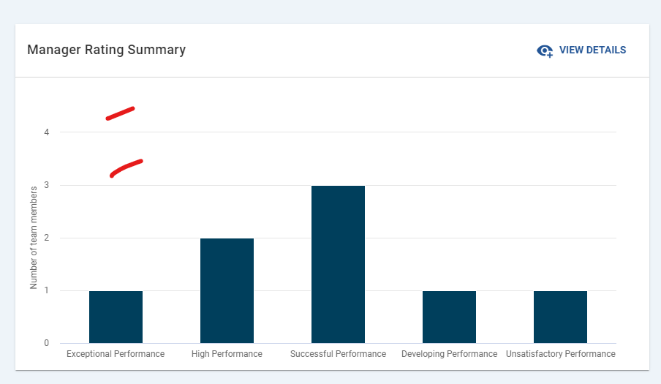This screenshot has width=661, height=384.
Task: Click the y-axis tick label 2
Action: tap(46, 238)
